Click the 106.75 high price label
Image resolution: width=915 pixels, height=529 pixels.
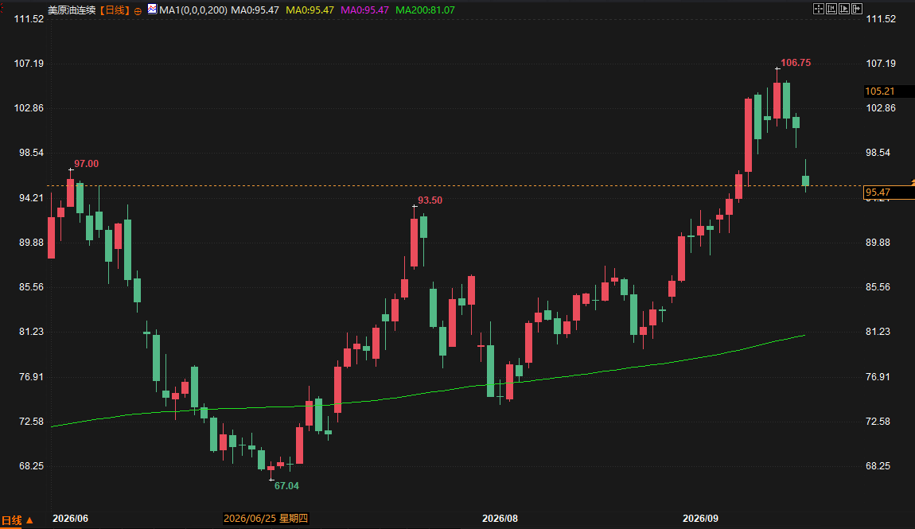(796, 62)
